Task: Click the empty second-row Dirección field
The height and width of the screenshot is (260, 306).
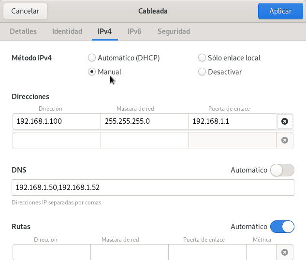Action: pyautogui.click(x=57, y=140)
